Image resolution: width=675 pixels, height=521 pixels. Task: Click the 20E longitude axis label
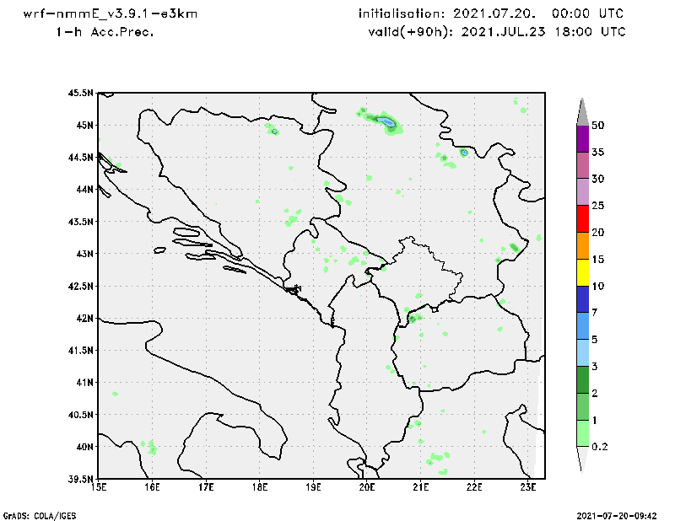pos(367,487)
